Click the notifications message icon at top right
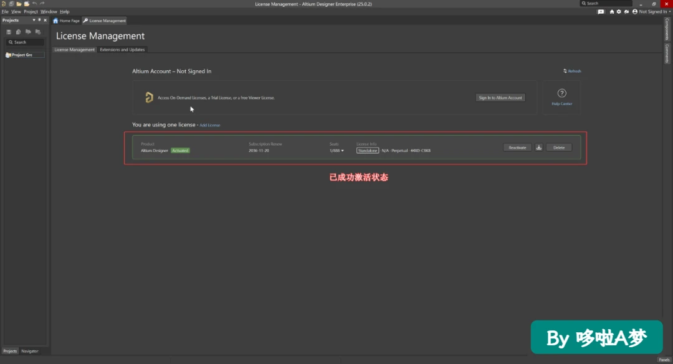Viewport: 673px width, 364px height. click(x=601, y=12)
